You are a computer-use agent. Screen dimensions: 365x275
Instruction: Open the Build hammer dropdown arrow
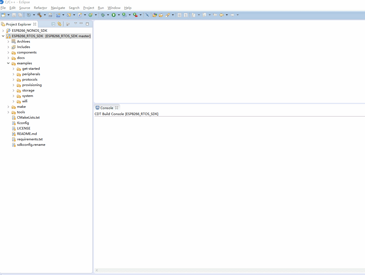tap(45, 15)
